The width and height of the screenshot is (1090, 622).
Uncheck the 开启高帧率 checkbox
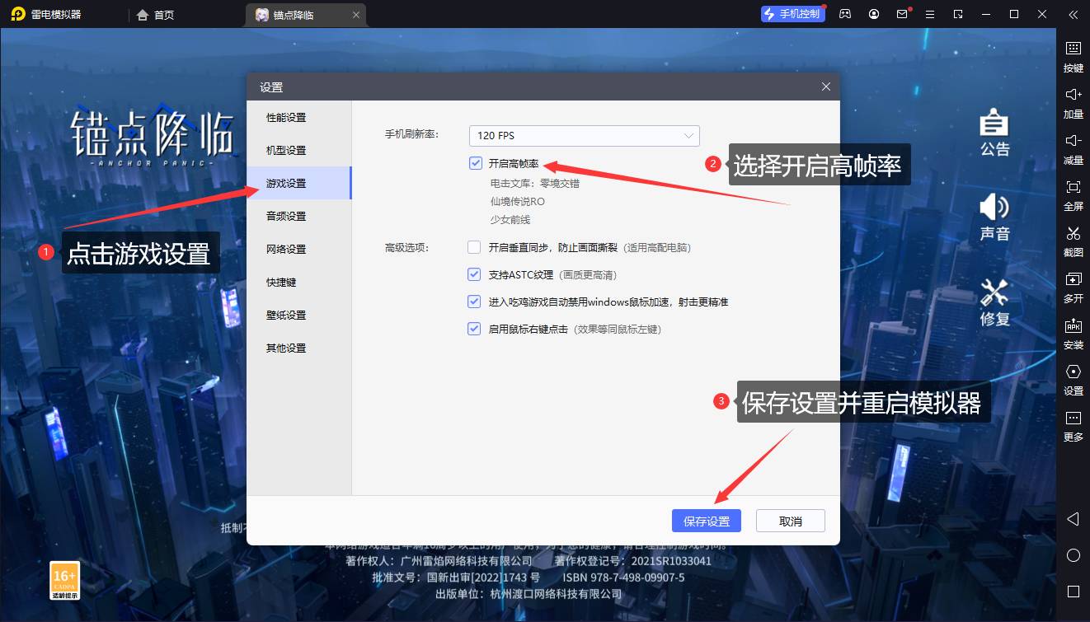[x=476, y=163]
